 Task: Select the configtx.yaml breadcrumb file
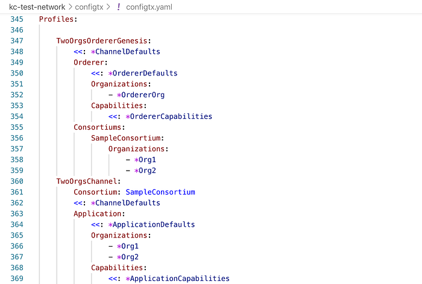click(149, 7)
